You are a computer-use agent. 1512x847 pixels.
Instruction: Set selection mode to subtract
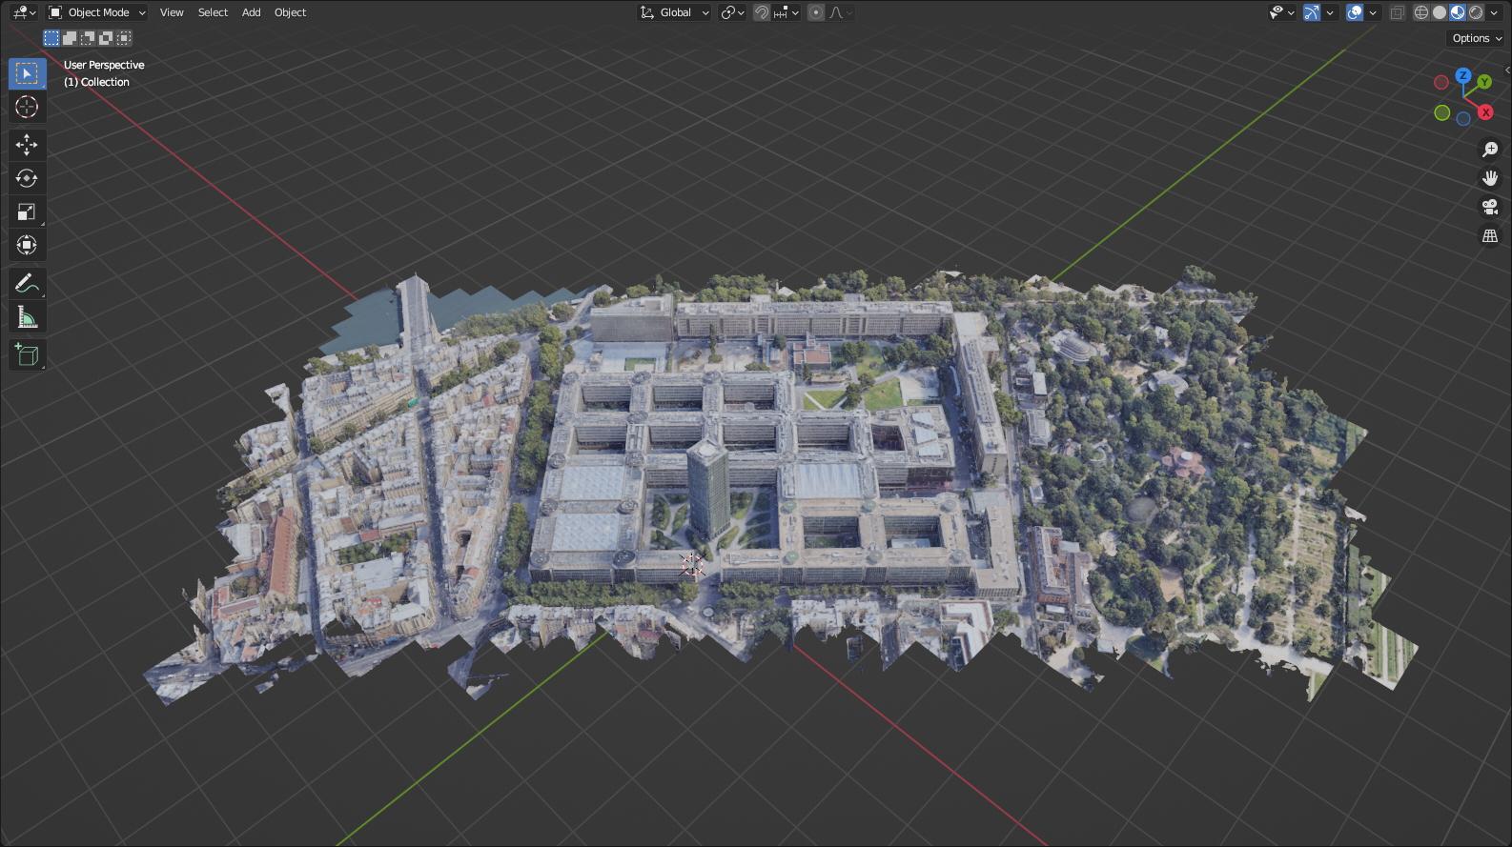click(88, 38)
